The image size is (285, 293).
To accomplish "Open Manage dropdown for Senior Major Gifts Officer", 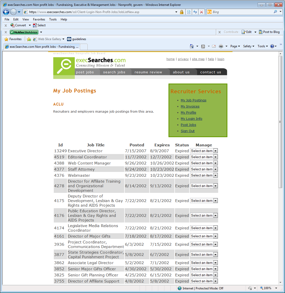I will 204,269.
